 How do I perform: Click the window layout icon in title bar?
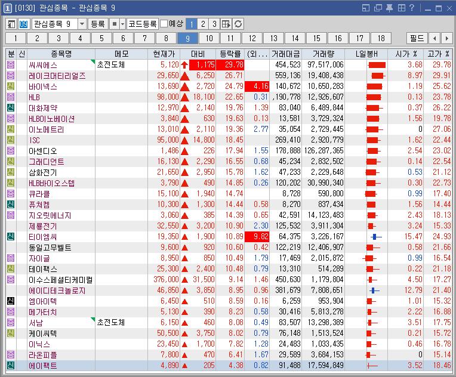point(365,8)
